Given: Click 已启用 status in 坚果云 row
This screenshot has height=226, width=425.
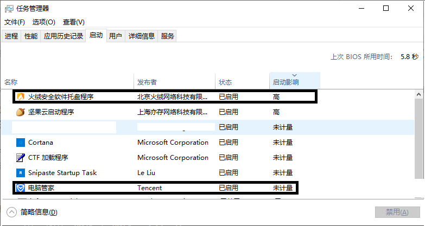Looking at the screenshot, I should click(x=229, y=112).
